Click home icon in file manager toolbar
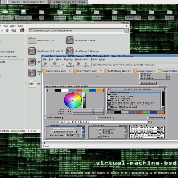 tap(22, 31)
